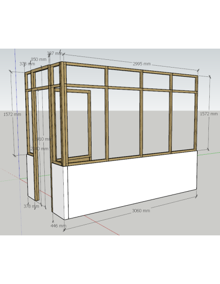This screenshot has width=220, height=284.
Task: Select the rightmost vertical wooden post
Action: [x=196, y=113]
